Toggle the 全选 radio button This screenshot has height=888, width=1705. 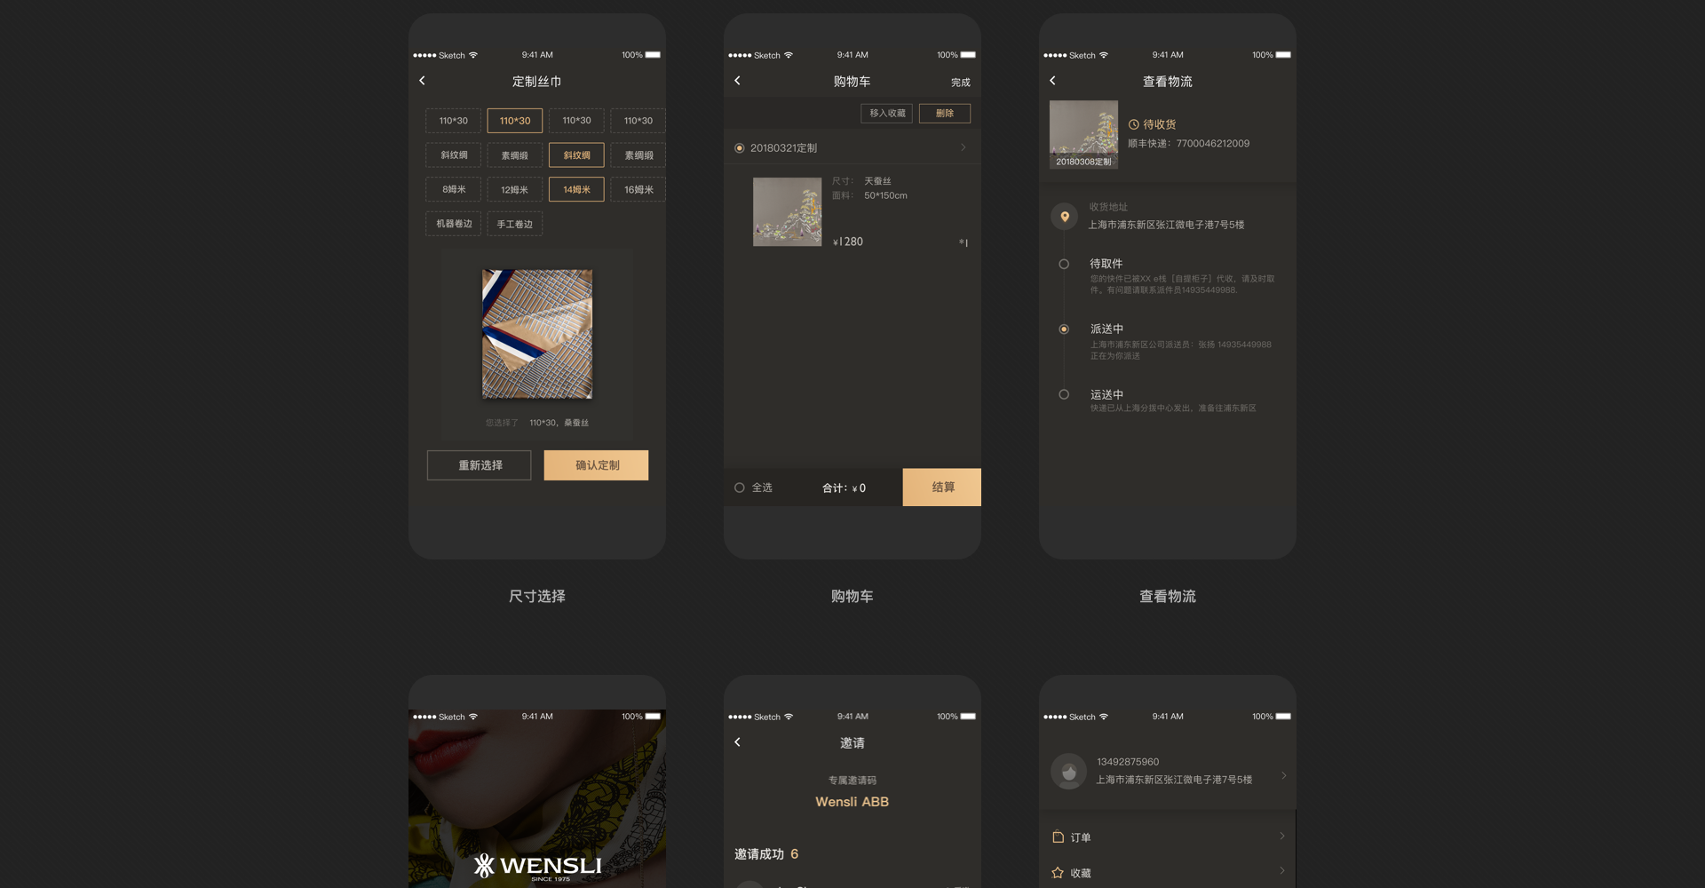click(740, 488)
